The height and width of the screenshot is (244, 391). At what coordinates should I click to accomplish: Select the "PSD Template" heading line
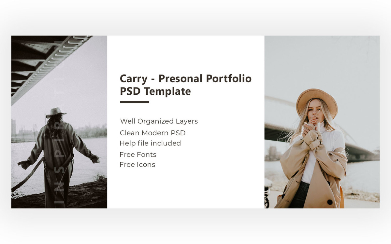pyautogui.click(x=155, y=91)
